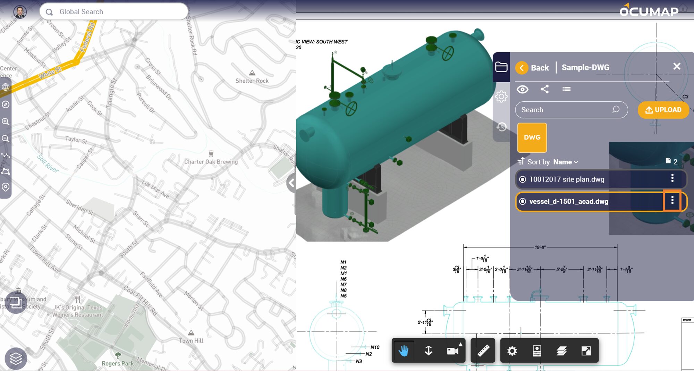This screenshot has width=694, height=371.
Task: Click the Charter Oak Brewing map marker
Action: (211, 153)
